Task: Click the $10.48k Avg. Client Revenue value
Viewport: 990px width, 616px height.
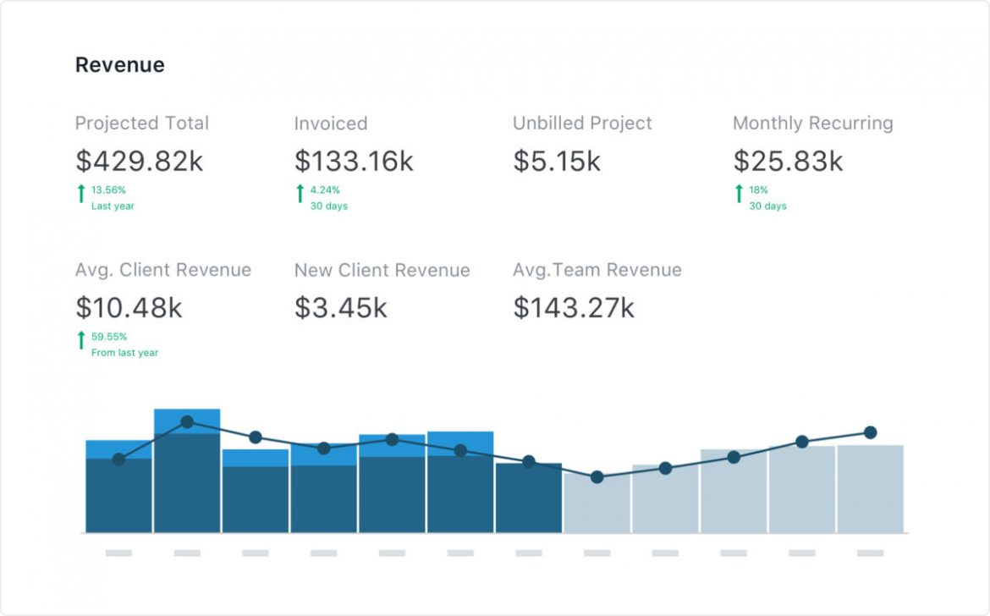Action: coord(129,307)
